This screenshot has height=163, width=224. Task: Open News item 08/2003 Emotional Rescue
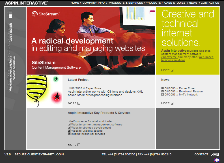coord(184,91)
